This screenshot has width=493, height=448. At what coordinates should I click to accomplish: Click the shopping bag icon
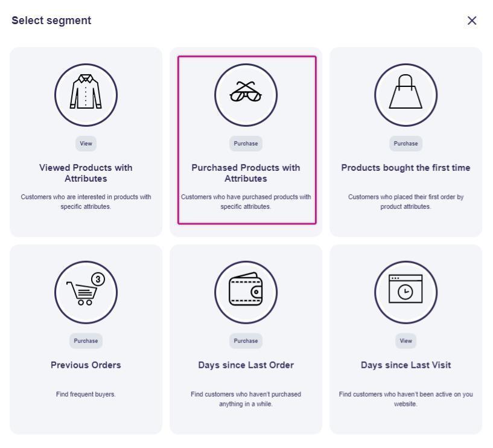(406, 95)
